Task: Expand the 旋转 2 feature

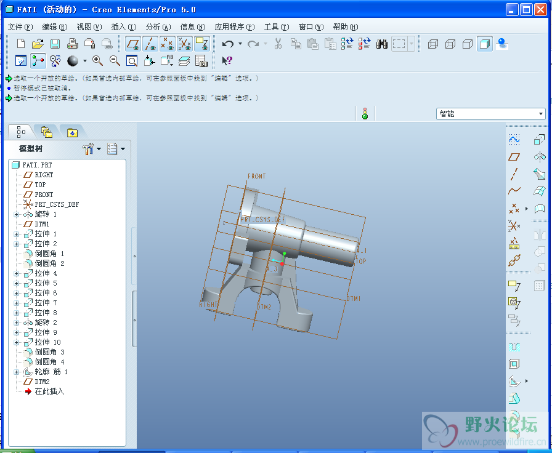Action: click(16, 323)
